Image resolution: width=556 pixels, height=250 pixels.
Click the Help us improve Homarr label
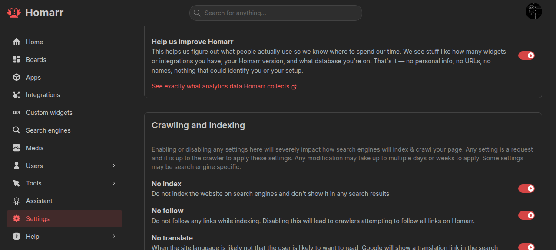[x=192, y=42]
